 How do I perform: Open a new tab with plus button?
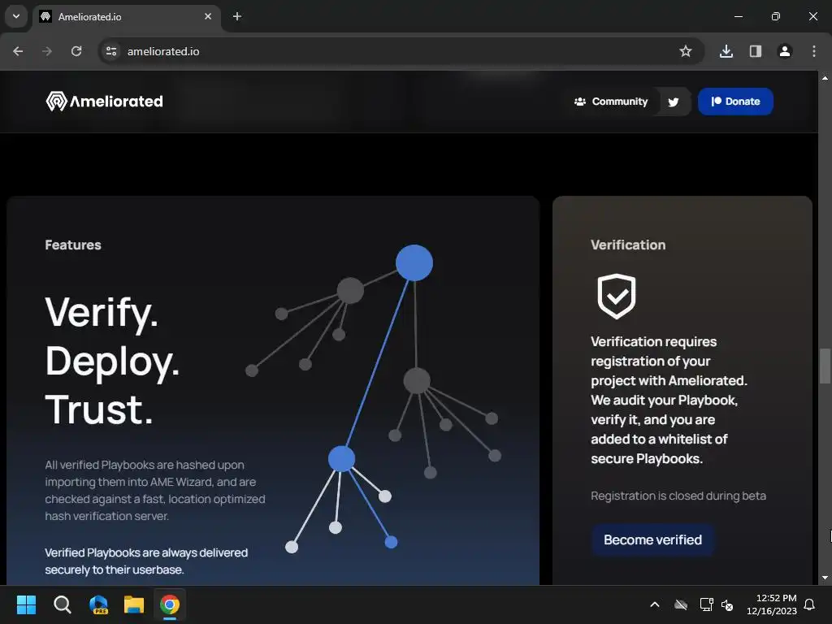click(x=237, y=17)
